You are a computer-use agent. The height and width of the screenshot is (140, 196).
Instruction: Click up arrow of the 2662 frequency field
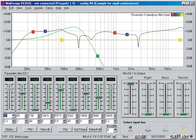(77, 115)
